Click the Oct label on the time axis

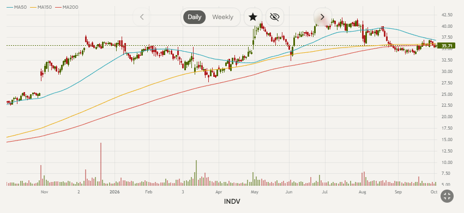pyautogui.click(x=434, y=192)
